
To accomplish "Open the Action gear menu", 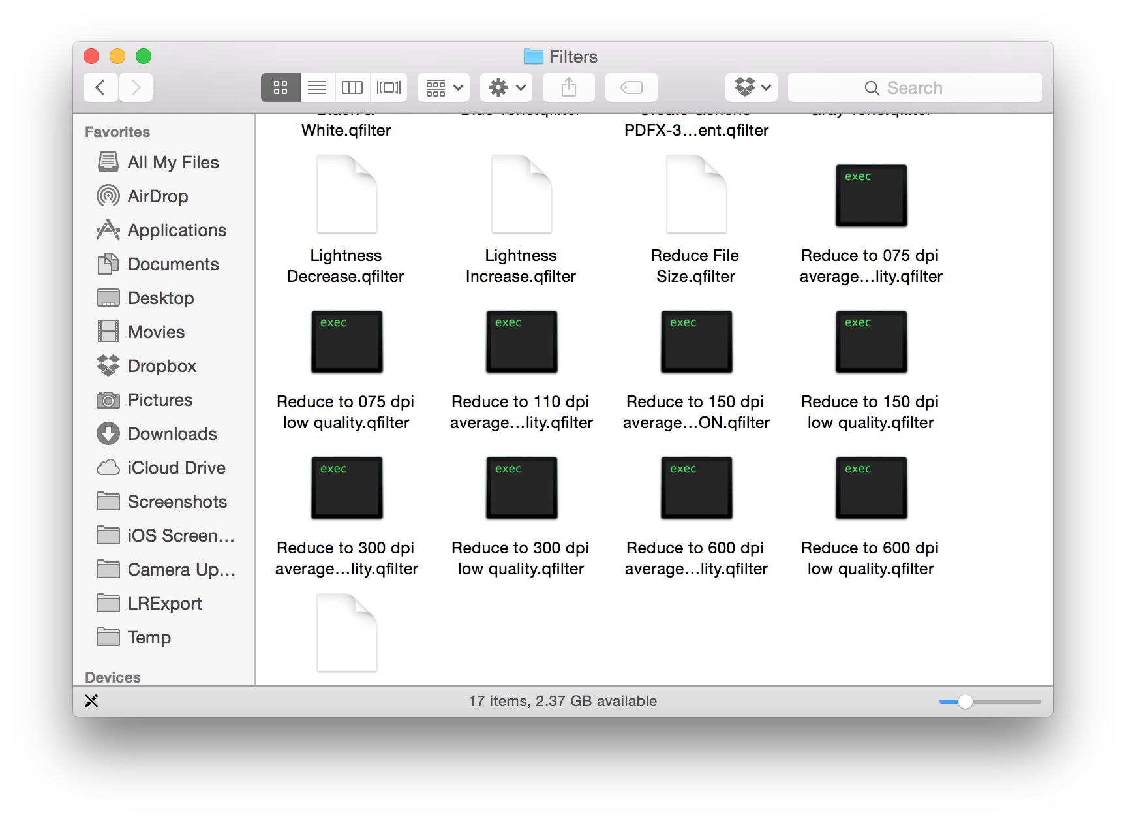I will (506, 87).
